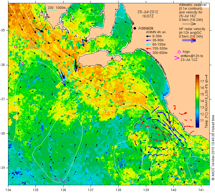This screenshot has width=215, height=193.
Task: Click the cyan 80-150m legend arrow
Action: coord(148,44)
